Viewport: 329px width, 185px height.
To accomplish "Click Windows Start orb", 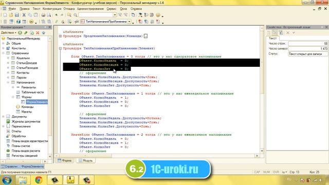I will point(7,180).
